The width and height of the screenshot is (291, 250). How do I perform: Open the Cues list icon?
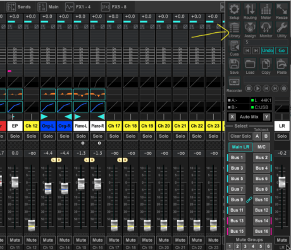pyautogui.click(x=234, y=48)
